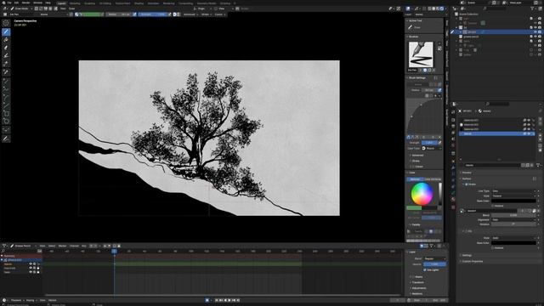Click the Ink Pen brush preview thumbnail
This screenshot has width=544, height=306.
click(x=421, y=54)
